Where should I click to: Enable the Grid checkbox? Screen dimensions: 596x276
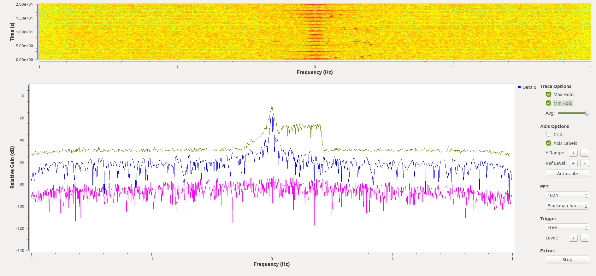pos(549,134)
